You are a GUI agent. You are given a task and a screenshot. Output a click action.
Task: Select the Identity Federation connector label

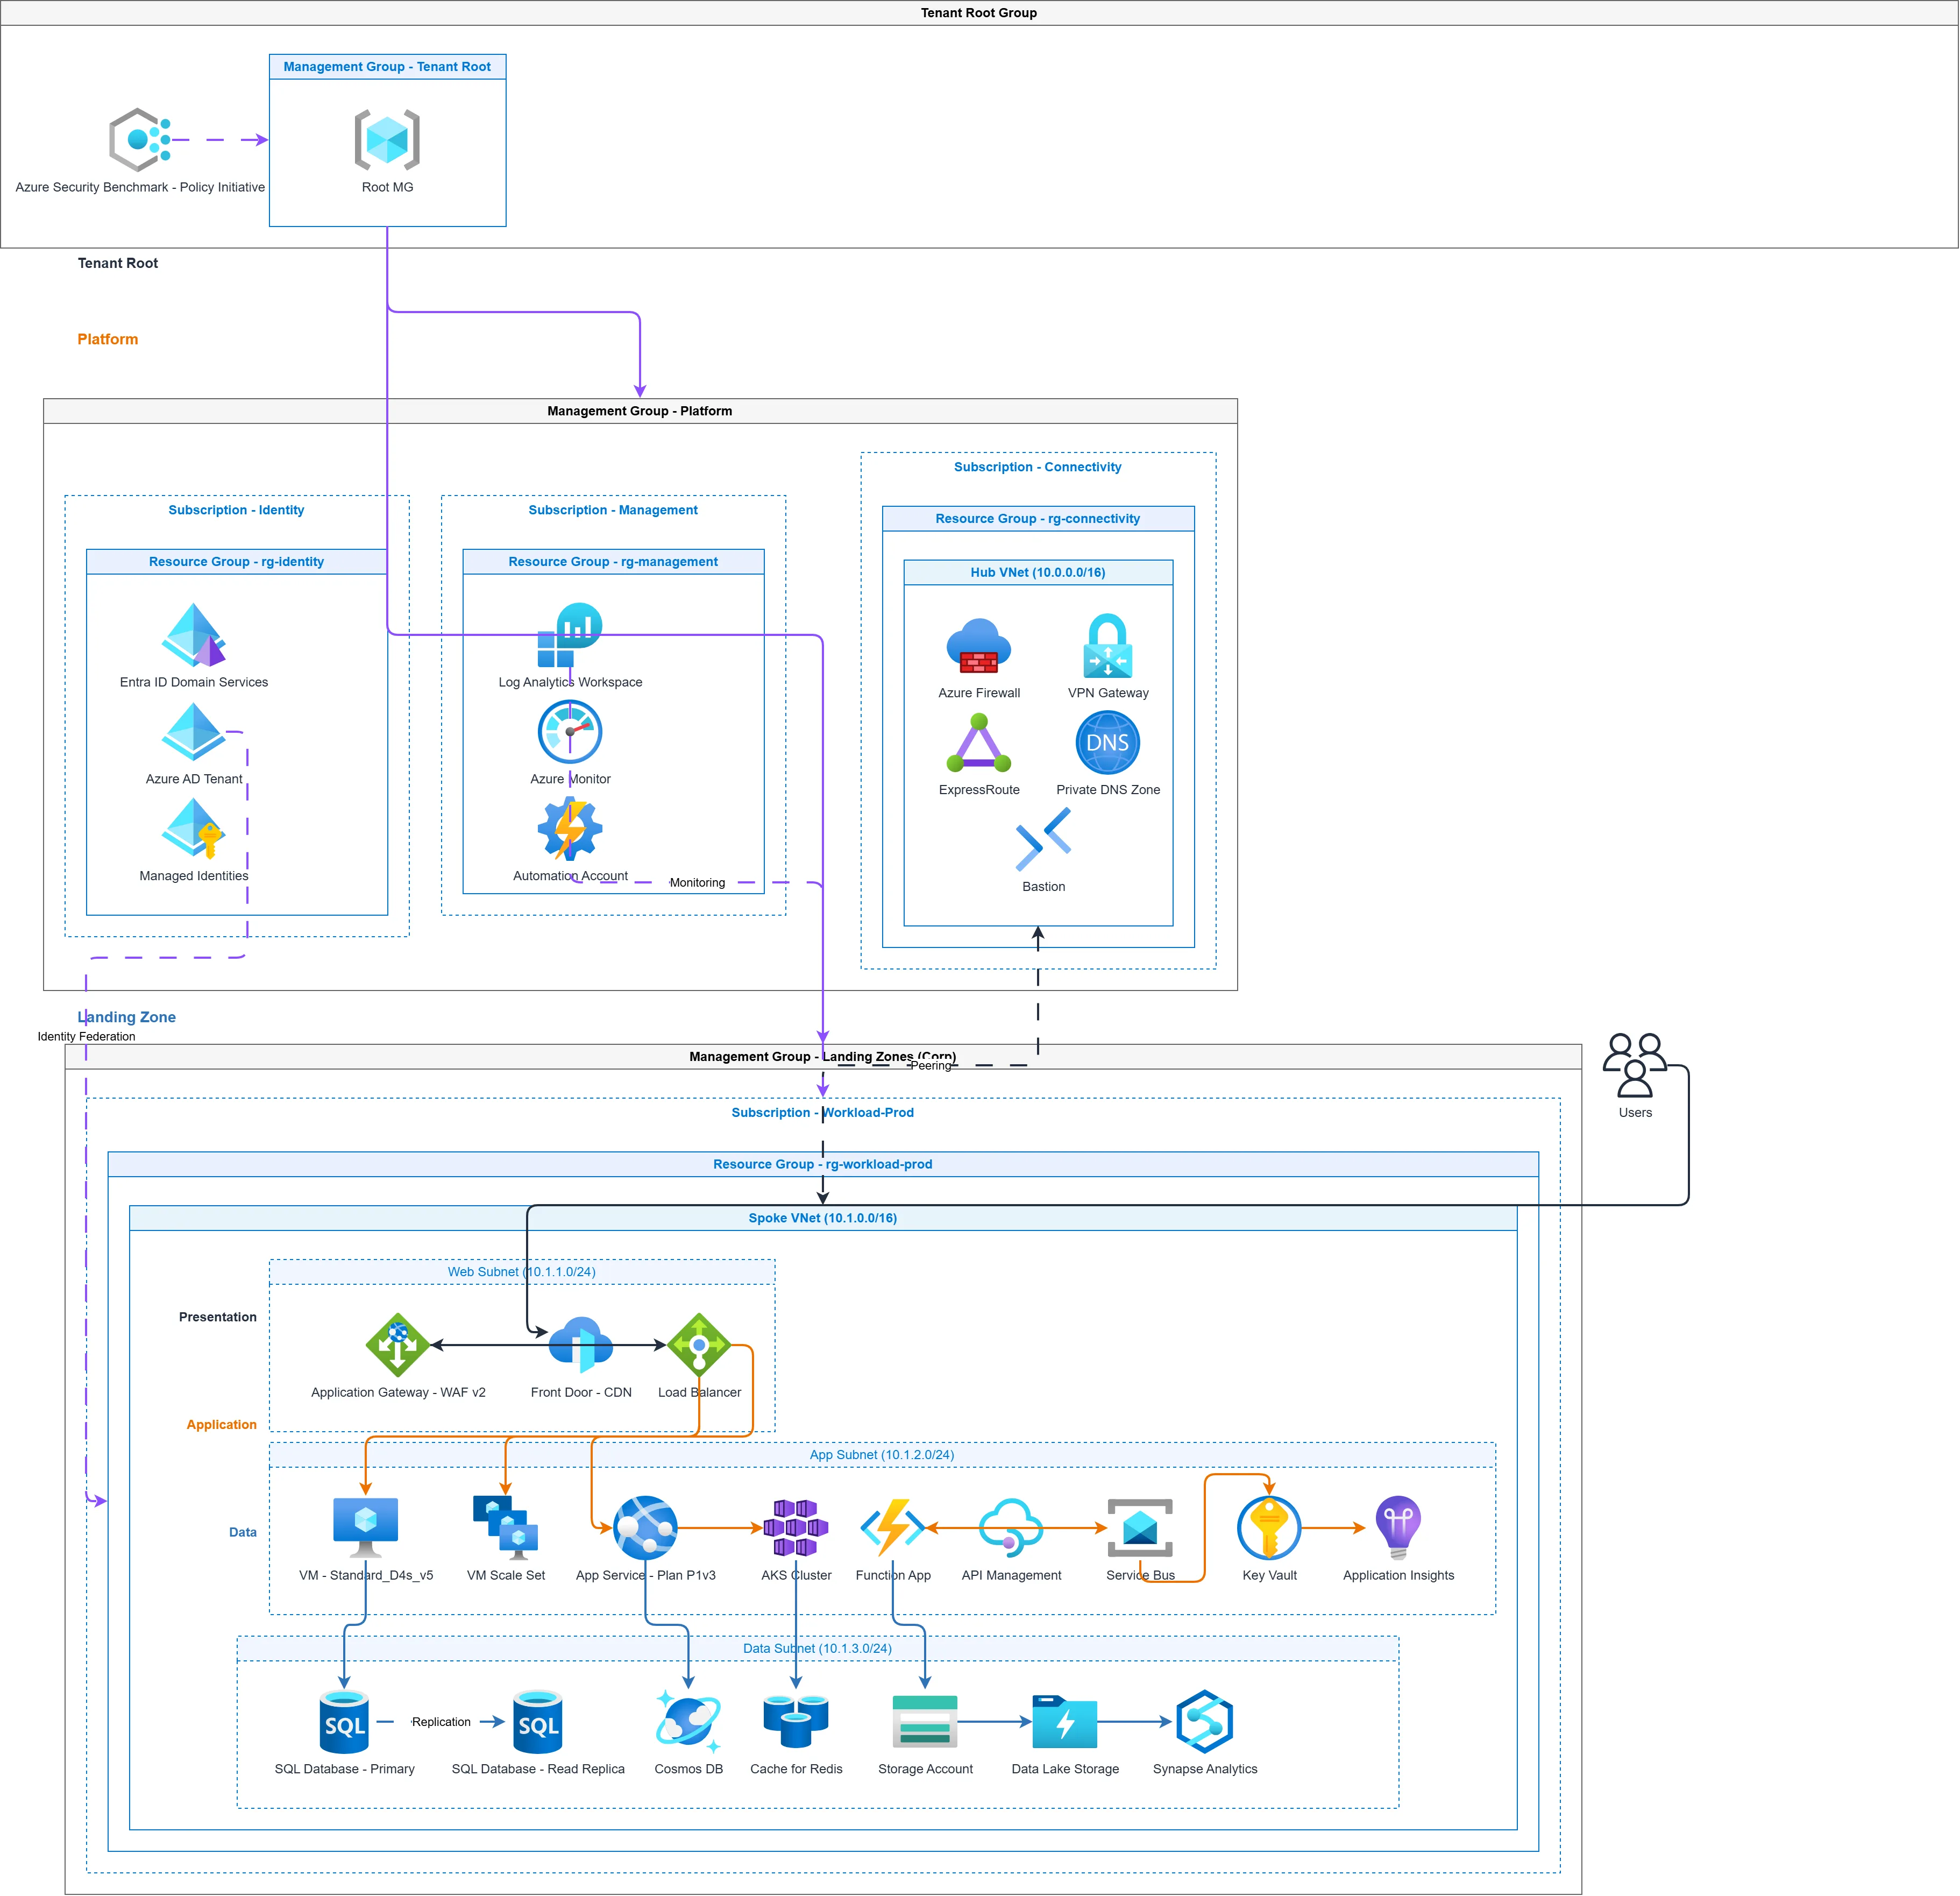click(86, 1037)
